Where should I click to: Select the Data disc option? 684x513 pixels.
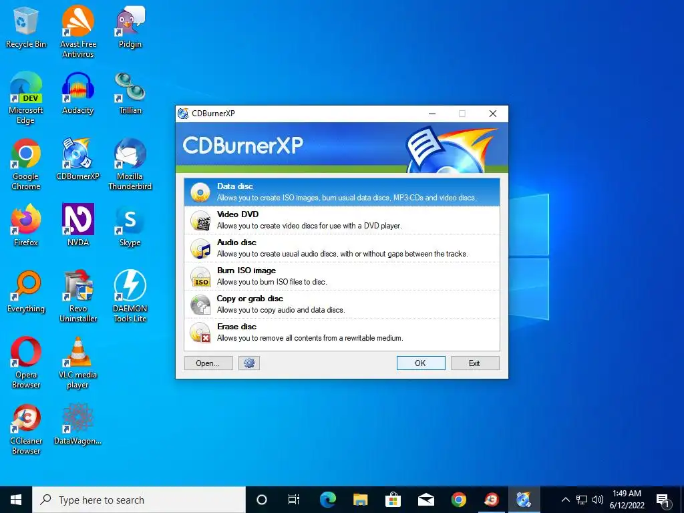click(x=341, y=192)
